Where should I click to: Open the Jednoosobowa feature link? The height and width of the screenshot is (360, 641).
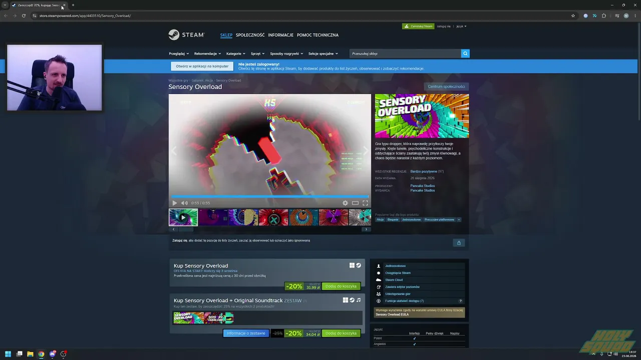tap(395, 266)
